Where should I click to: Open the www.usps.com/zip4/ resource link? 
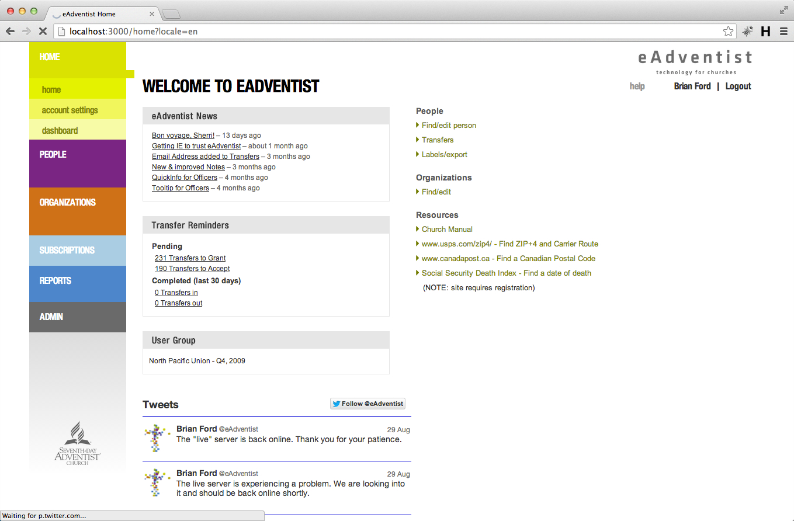pos(510,244)
